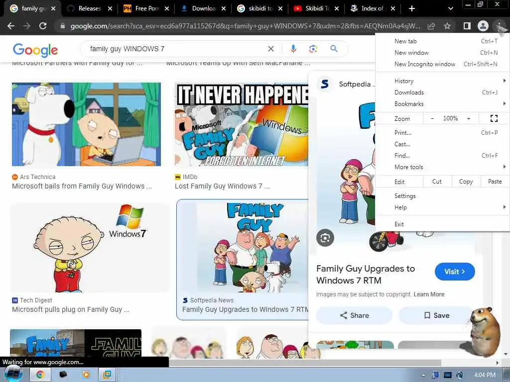This screenshot has height=382, width=510.
Task: Choose New Incognito window
Action: [x=442, y=64]
